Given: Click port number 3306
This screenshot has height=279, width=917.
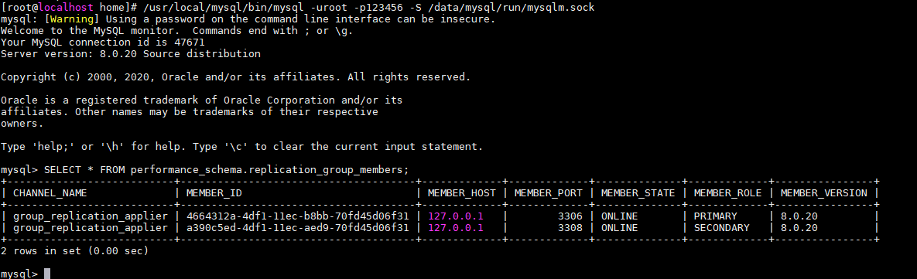Looking at the screenshot, I should click(x=570, y=216).
